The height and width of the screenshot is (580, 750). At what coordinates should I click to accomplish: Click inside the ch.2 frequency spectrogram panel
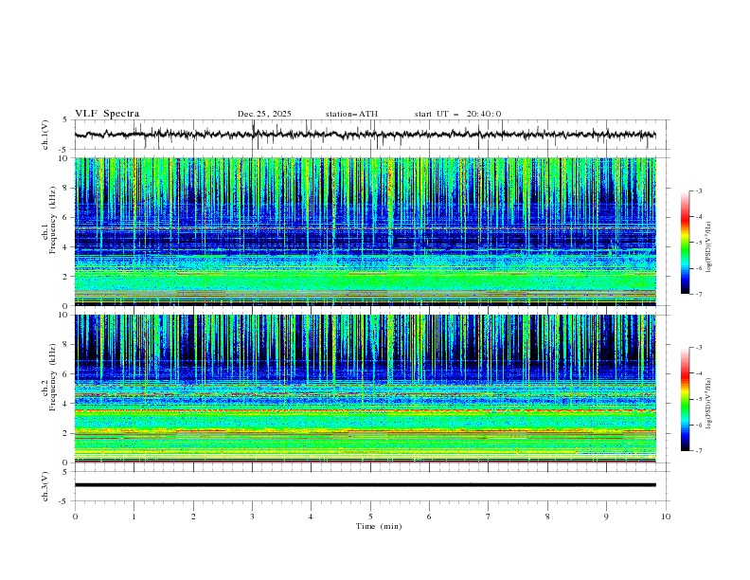[x=365, y=389]
